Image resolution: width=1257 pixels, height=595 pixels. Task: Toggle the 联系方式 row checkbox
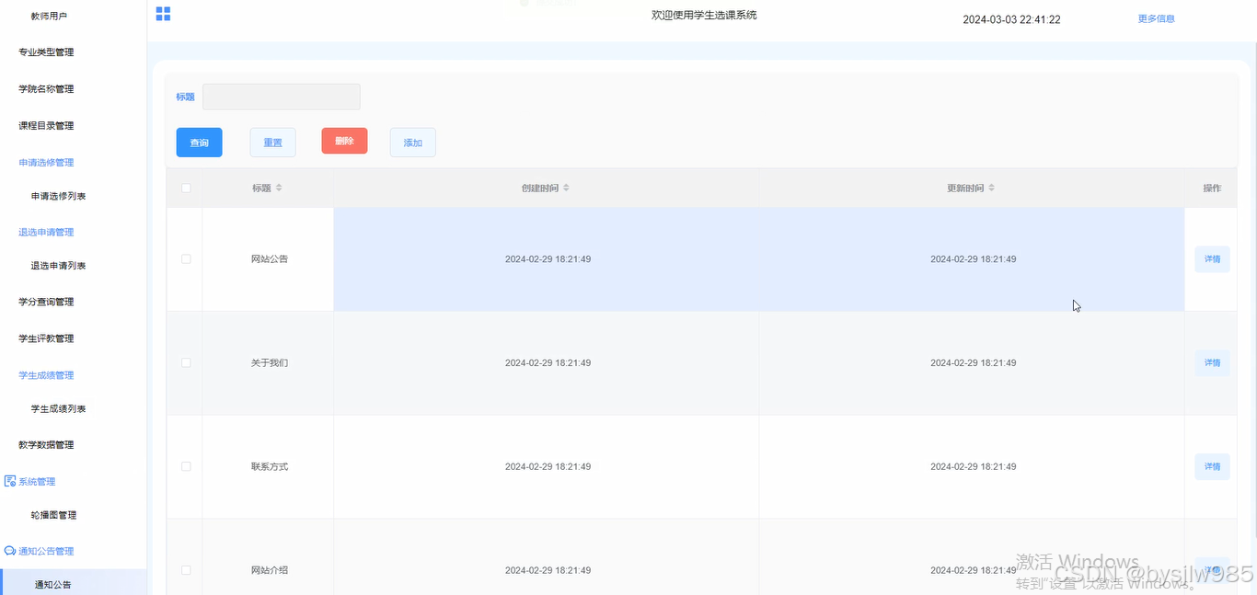pyautogui.click(x=186, y=466)
